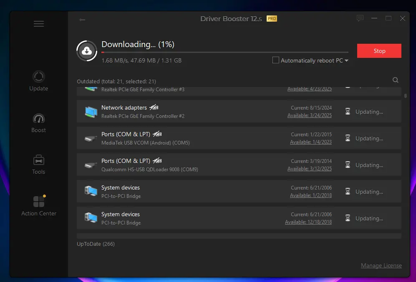
Task: Open Available: 3/12/2025 driver link
Action: [x=309, y=169]
